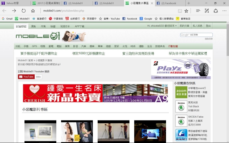The image size is (229, 143).
Task: Click 登出 to log out
Action: [x=208, y=26]
